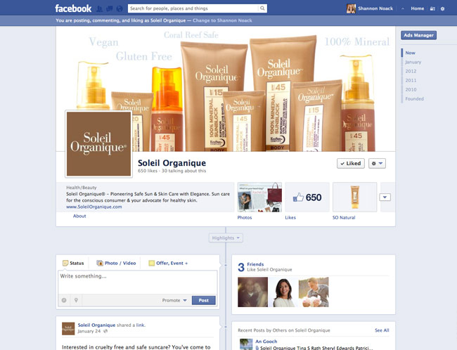Viewport: 457px width, 350px height.
Task: Click the Offer, Event icon
Action: (x=152, y=263)
